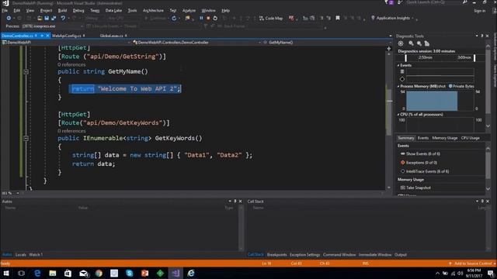The image size is (497, 279).
Task: Click the Code Map toolbar button
Action: click(271, 18)
